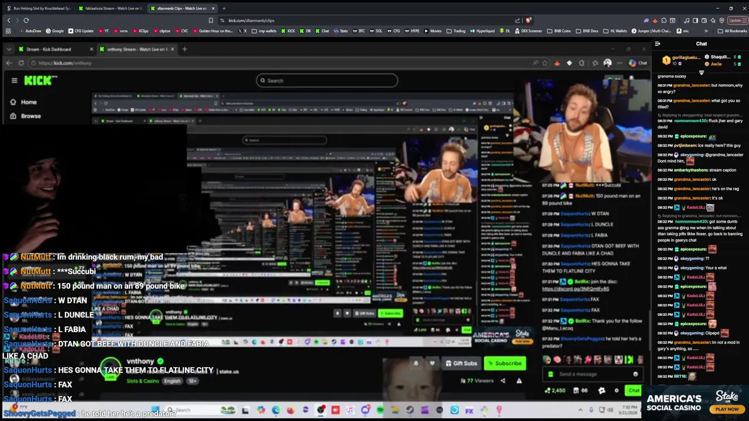Open the Trading bookmark folder
749x421 pixels.
point(456,31)
